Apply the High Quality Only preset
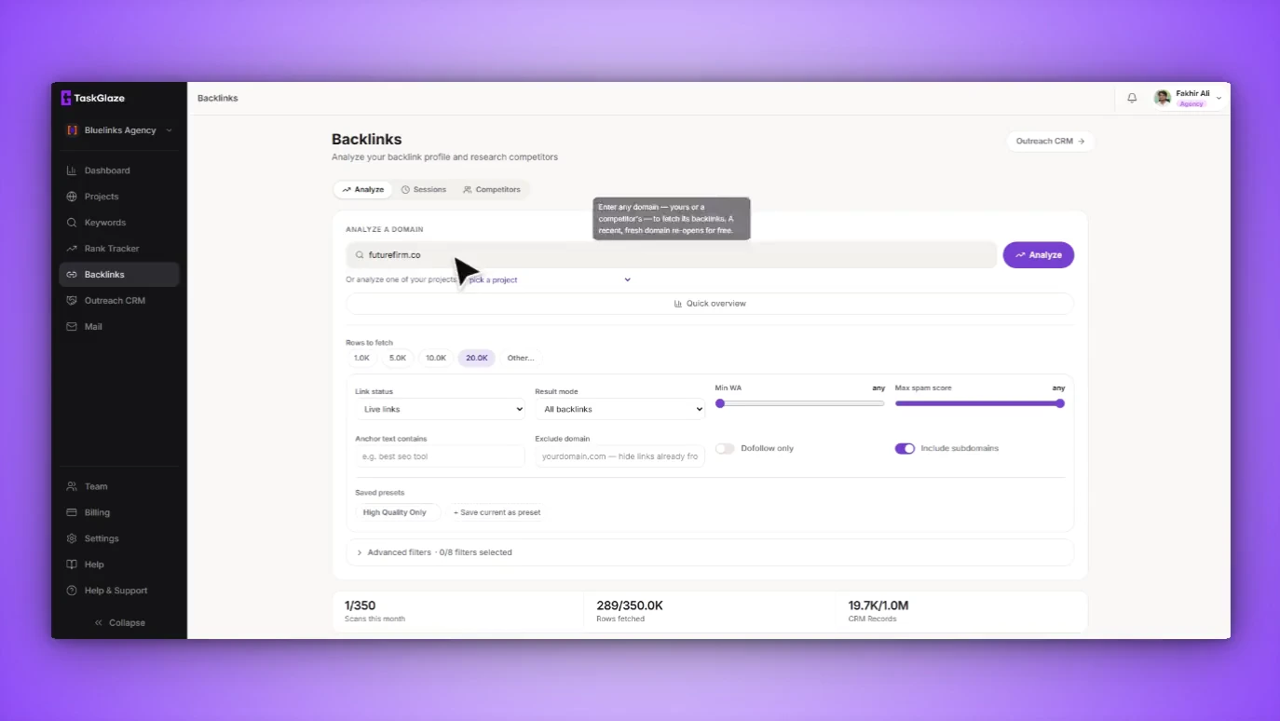 [398, 512]
